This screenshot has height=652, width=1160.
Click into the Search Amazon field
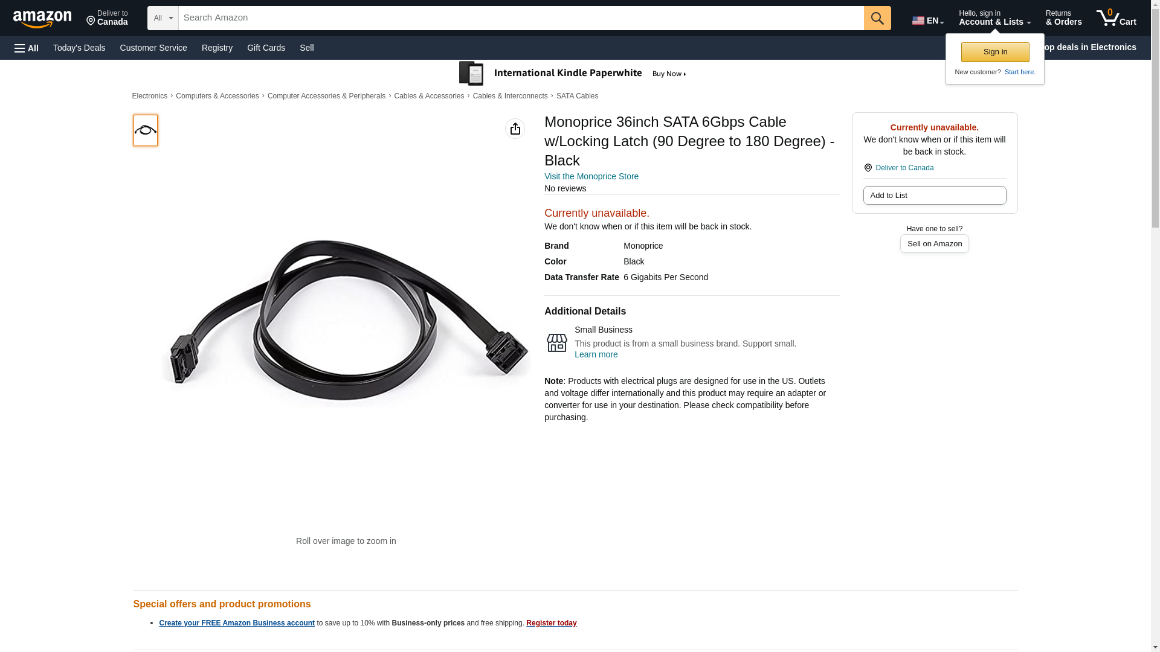pos(520,18)
